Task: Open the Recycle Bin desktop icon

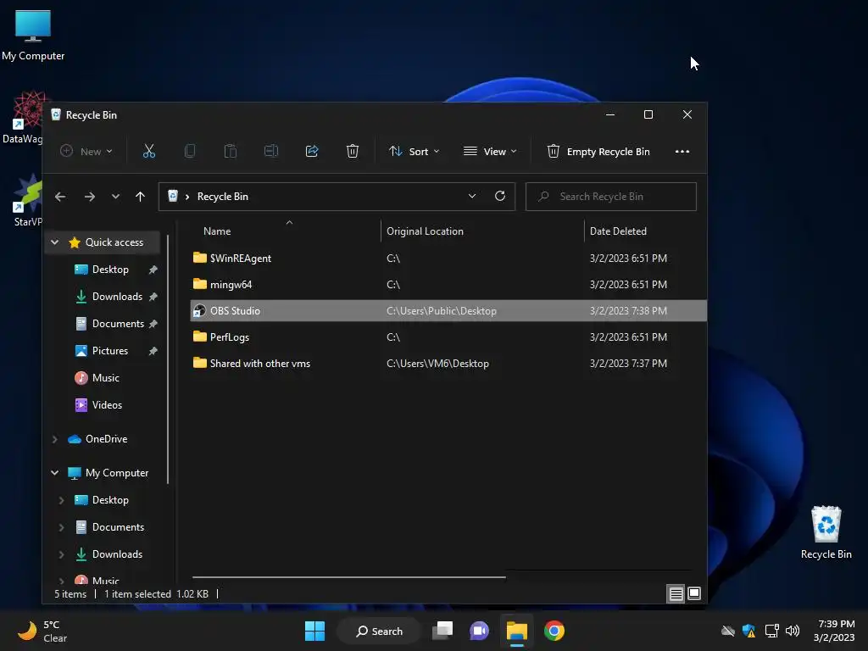Action: [x=826, y=532]
